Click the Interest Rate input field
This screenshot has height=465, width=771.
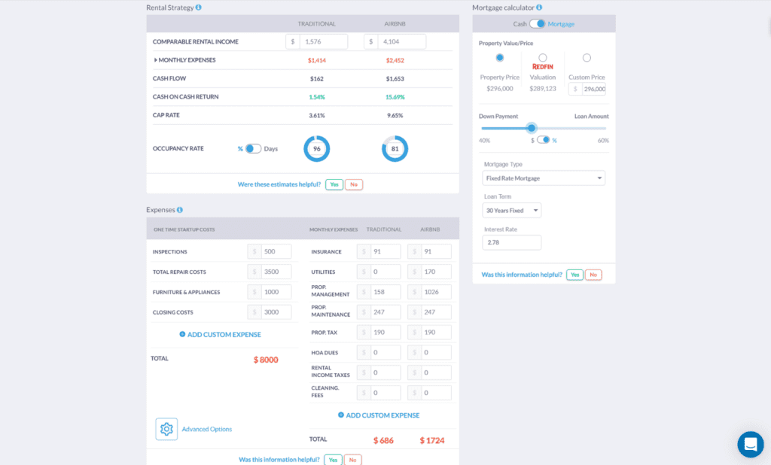(x=511, y=242)
